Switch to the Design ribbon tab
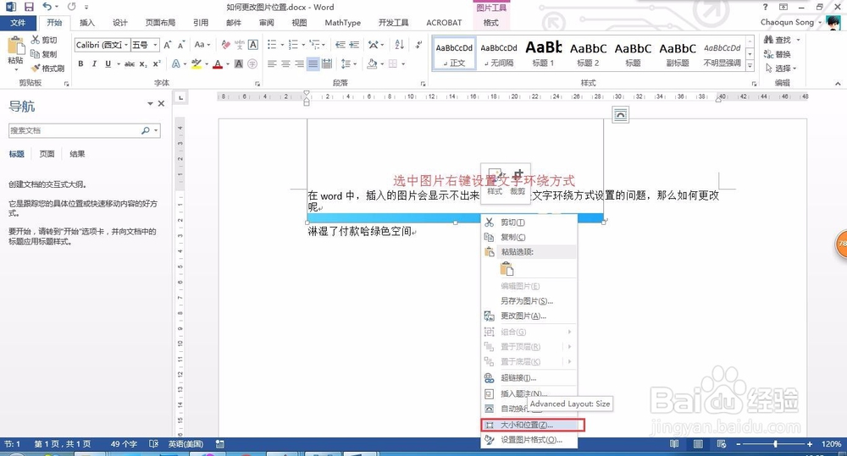 [x=120, y=23]
